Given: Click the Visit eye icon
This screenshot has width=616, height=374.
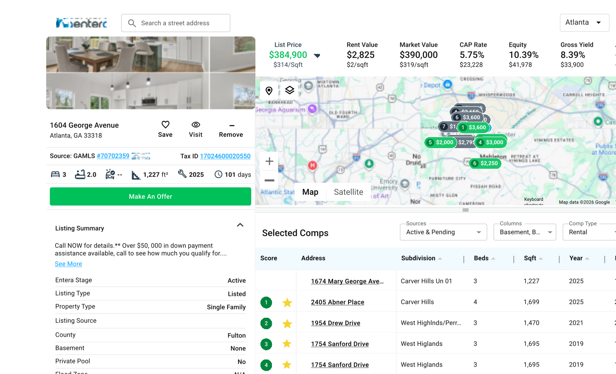Looking at the screenshot, I should click(196, 125).
